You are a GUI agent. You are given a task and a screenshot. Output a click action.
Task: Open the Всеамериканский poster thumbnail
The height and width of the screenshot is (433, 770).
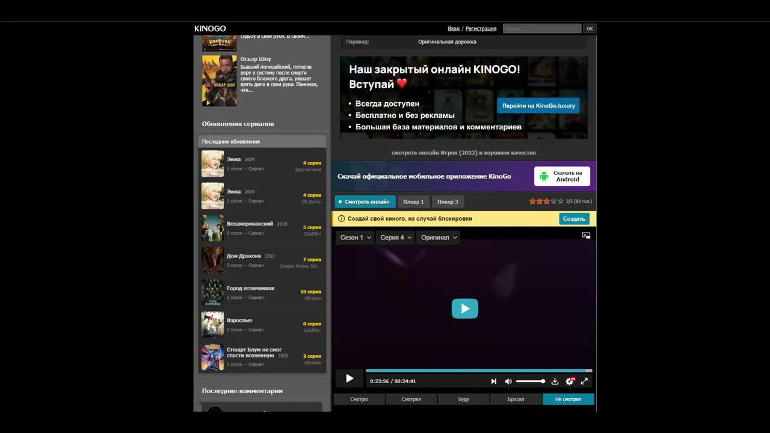pyautogui.click(x=212, y=228)
